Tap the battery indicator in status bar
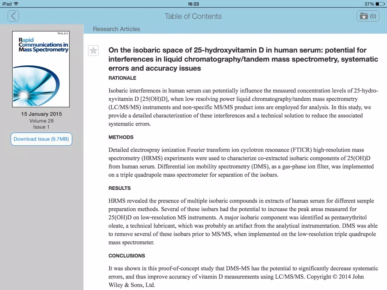Image resolution: width=387 pixels, height=290 pixels. point(380,4)
